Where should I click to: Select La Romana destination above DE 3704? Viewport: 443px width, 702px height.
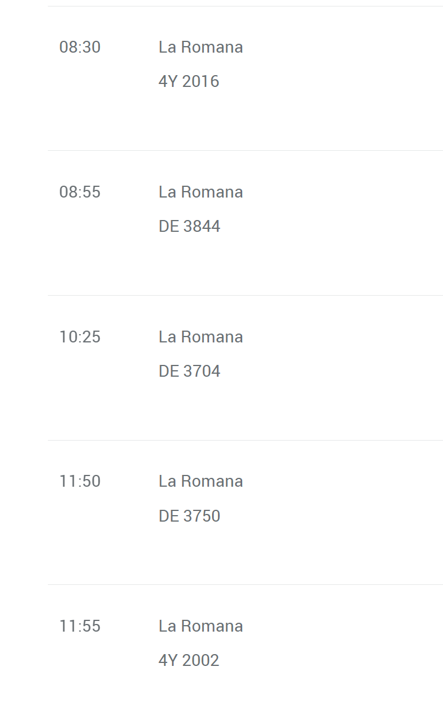click(200, 337)
